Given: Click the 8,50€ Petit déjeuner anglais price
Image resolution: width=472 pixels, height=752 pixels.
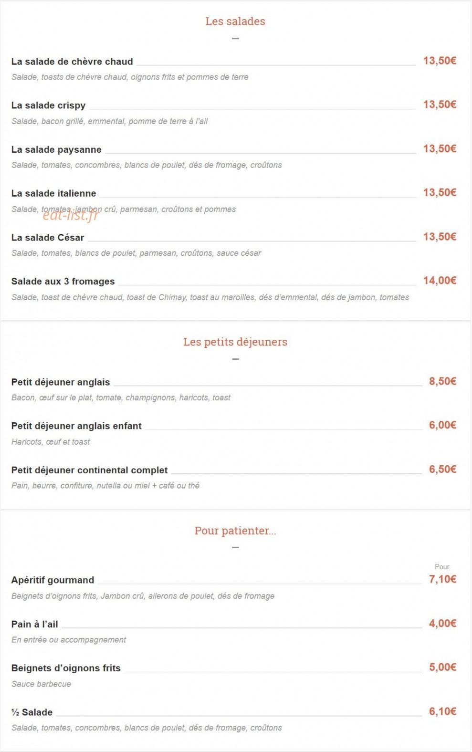Looking at the screenshot, I should (442, 381).
